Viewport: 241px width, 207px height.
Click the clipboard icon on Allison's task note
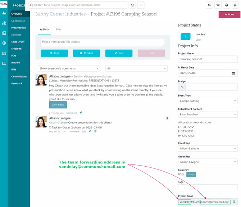167,118
